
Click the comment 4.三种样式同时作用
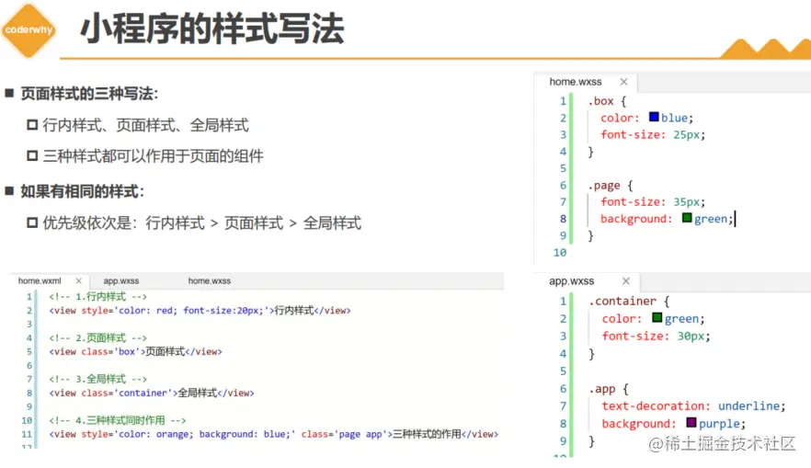(118, 420)
